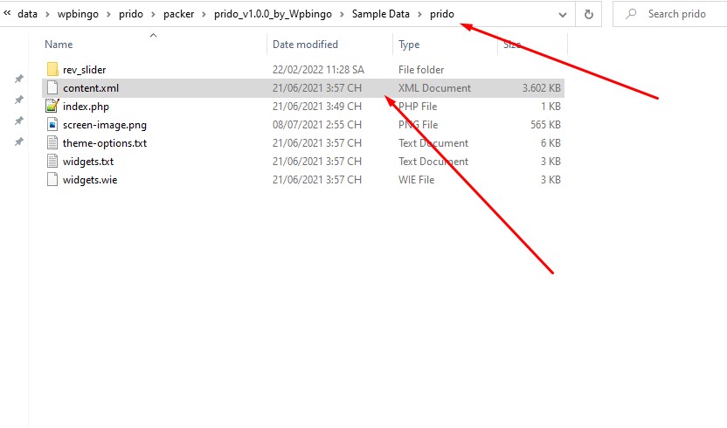The width and height of the screenshot is (727, 428).
Task: Sort by the Type column header
Action: click(x=409, y=44)
